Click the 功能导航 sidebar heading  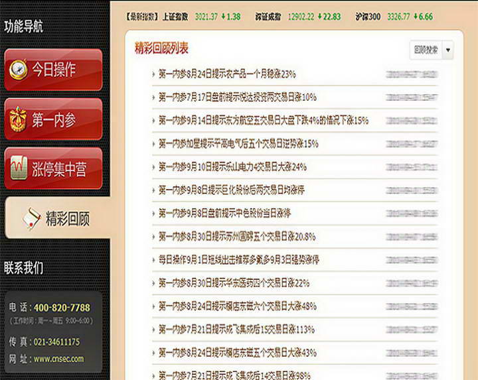[x=24, y=26]
